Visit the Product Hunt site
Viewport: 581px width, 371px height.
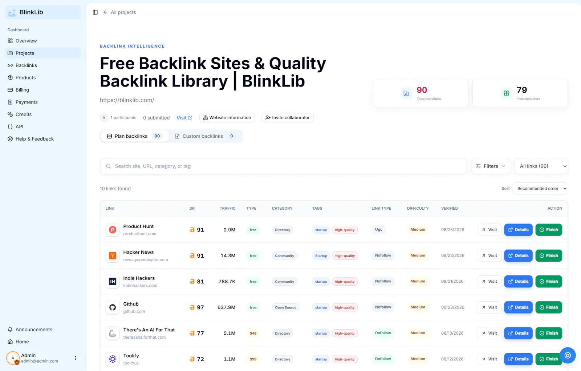point(489,230)
